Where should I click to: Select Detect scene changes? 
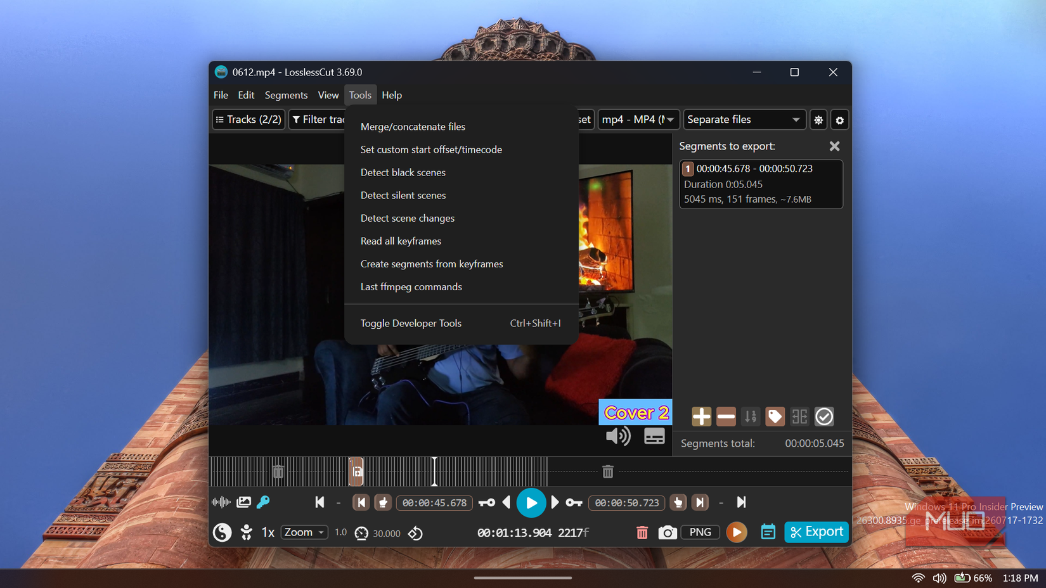click(x=462, y=218)
